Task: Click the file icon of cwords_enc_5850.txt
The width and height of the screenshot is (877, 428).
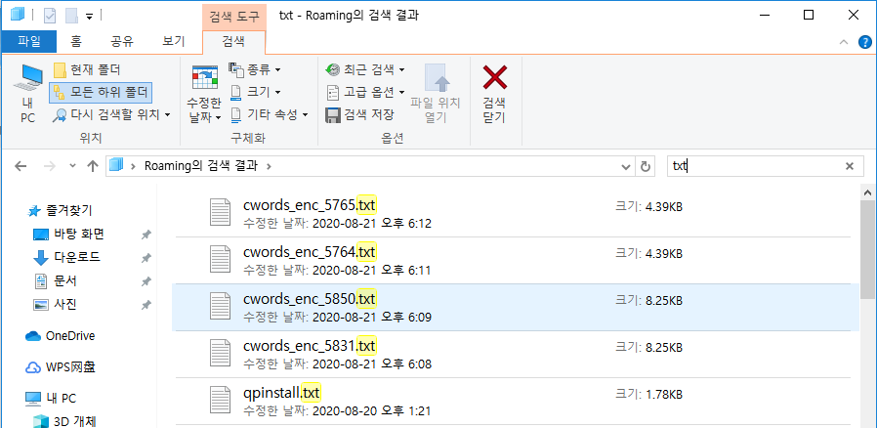Action: (x=221, y=307)
